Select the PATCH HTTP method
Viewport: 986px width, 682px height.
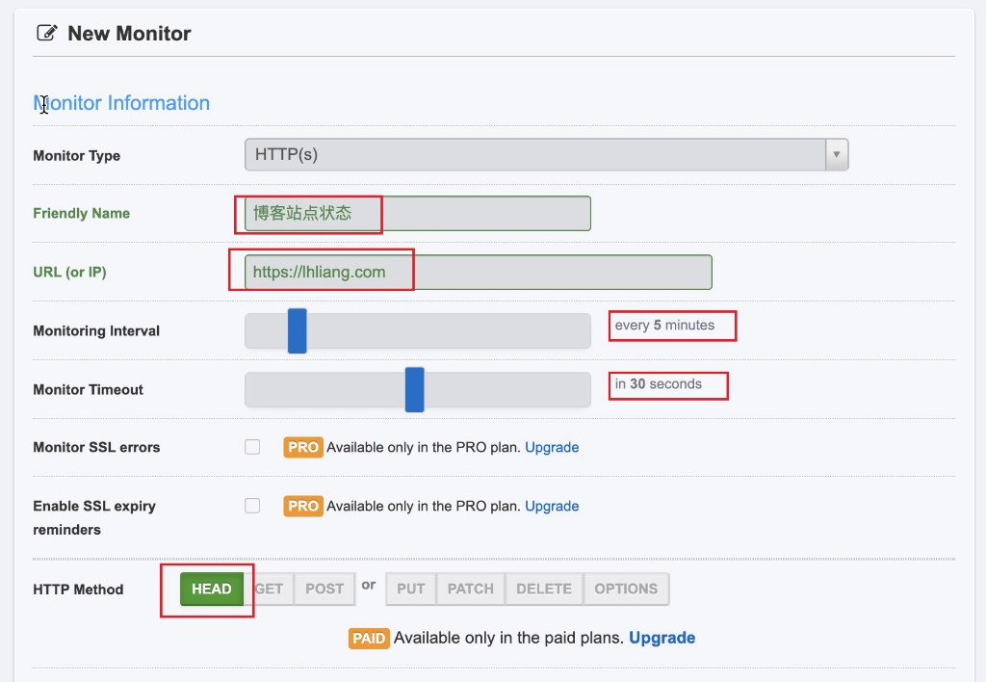tap(470, 589)
